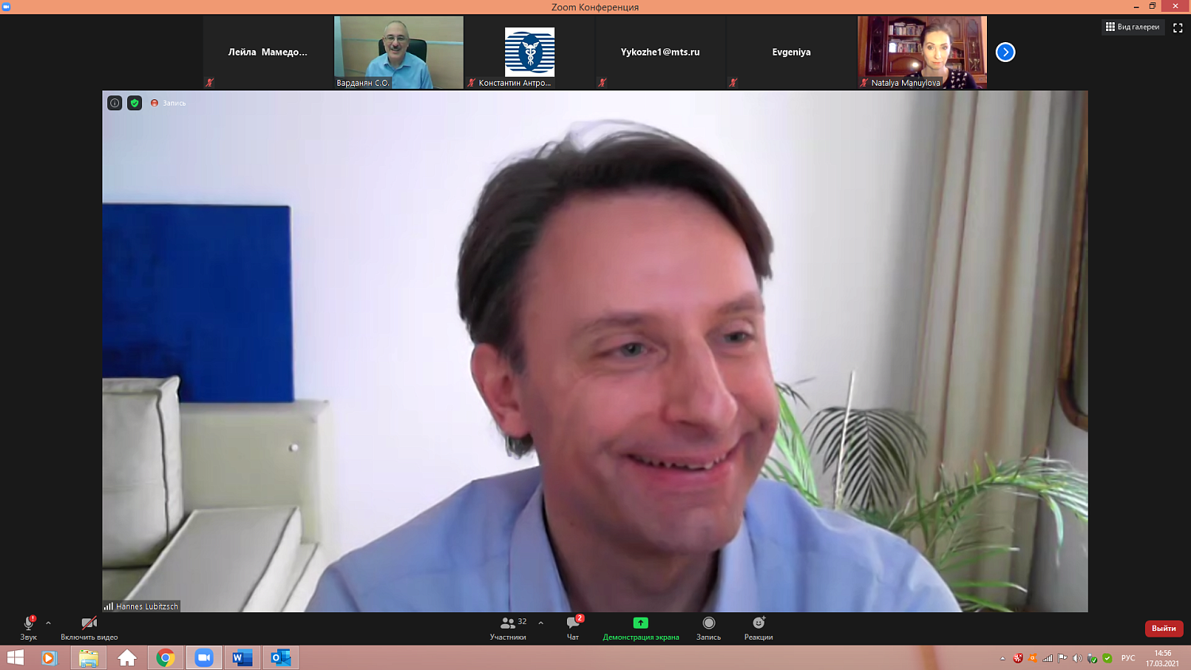Open Google Chrome from taskbar
The image size is (1191, 670).
[x=165, y=657]
